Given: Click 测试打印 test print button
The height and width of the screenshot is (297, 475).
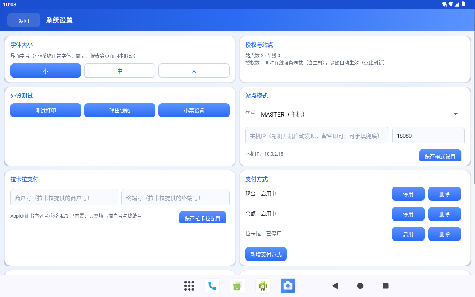Looking at the screenshot, I should click(x=46, y=110).
